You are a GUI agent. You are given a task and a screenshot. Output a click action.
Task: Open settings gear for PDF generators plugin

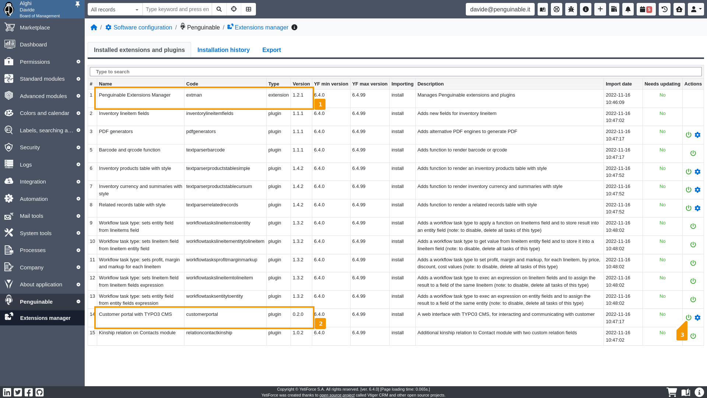[x=697, y=135]
